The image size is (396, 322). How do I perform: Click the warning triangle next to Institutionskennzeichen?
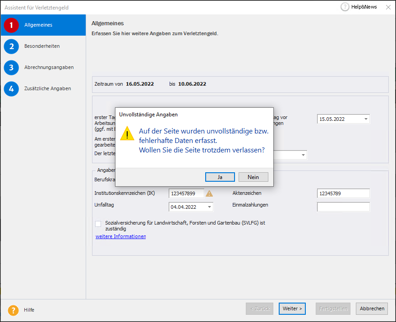pos(209,193)
